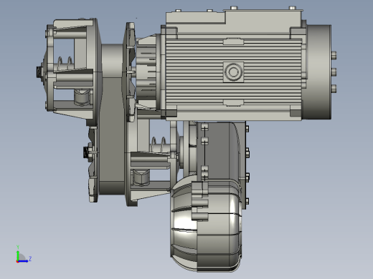Select the lower coil spring near the gearbox
373x279 pixels.
(159, 144)
